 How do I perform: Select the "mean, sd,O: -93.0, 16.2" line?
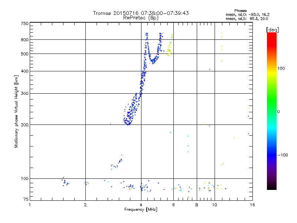point(248,14)
